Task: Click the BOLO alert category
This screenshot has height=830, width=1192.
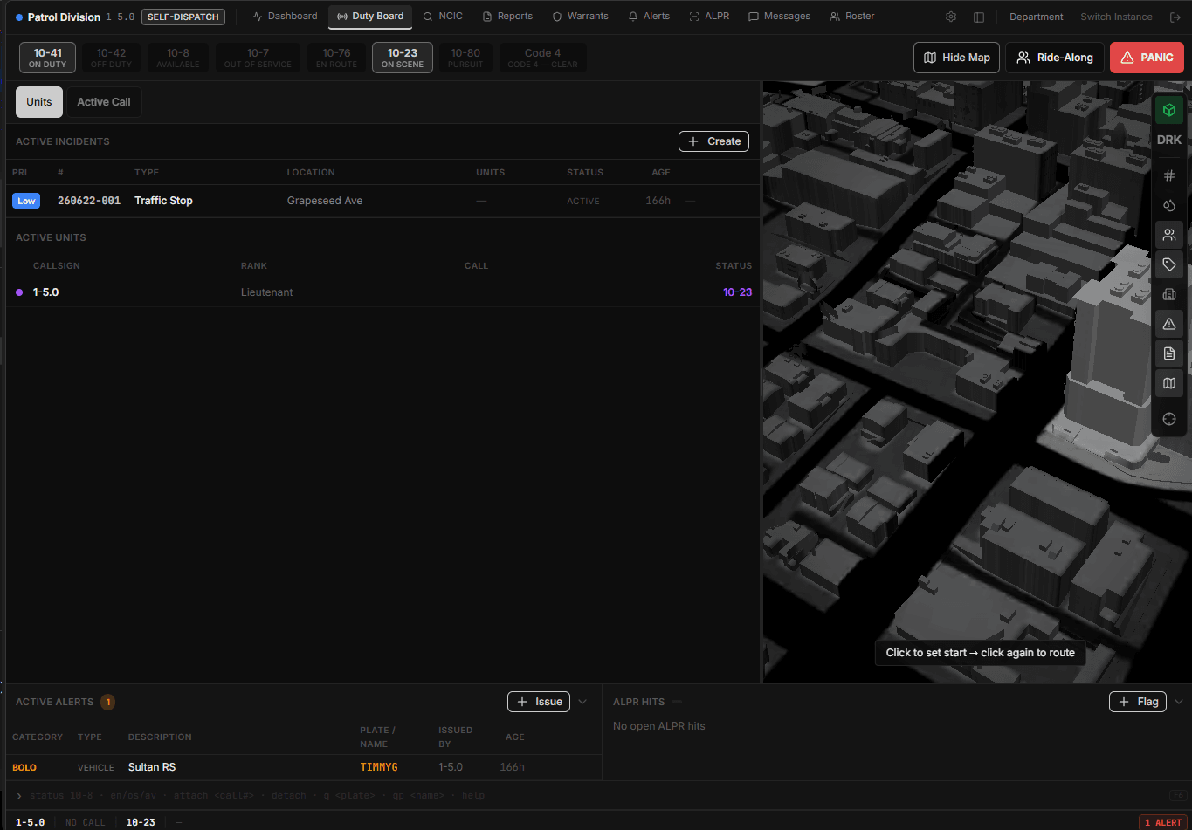Action: coord(24,768)
